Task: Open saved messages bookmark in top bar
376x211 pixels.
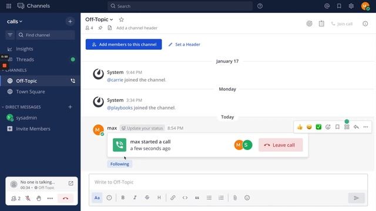Action: 339,6
